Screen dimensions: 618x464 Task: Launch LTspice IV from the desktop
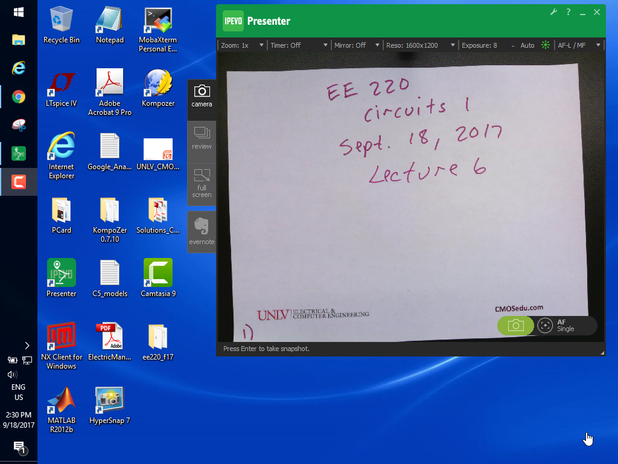[x=62, y=88]
